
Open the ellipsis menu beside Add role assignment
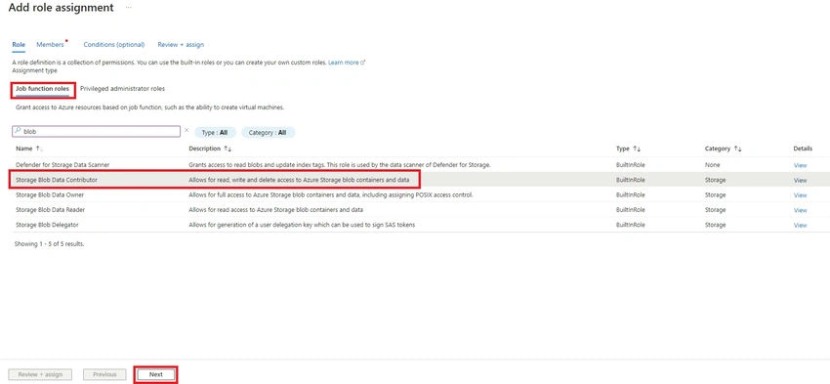[129, 8]
